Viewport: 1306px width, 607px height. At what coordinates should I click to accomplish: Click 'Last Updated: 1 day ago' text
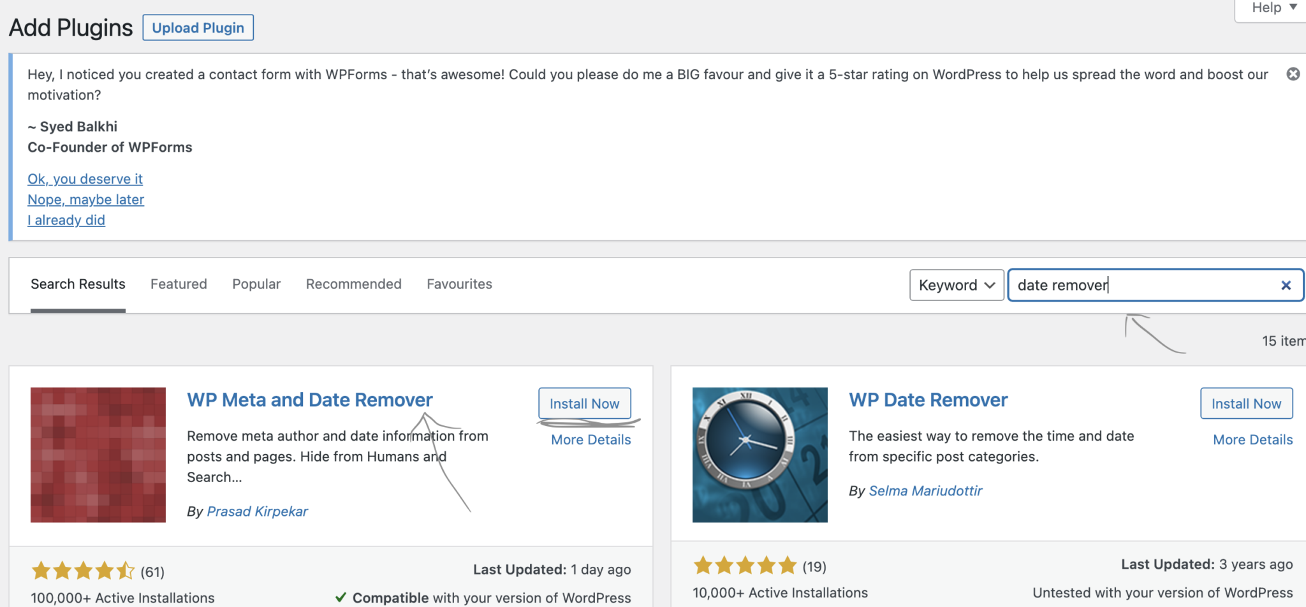tap(552, 569)
